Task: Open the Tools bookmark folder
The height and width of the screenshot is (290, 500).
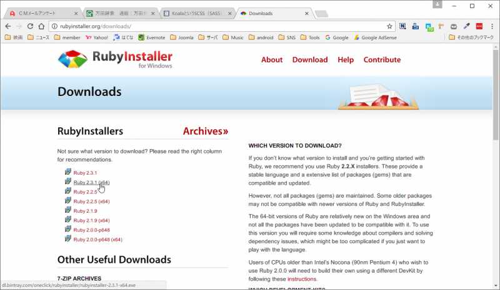Action: tap(310, 37)
